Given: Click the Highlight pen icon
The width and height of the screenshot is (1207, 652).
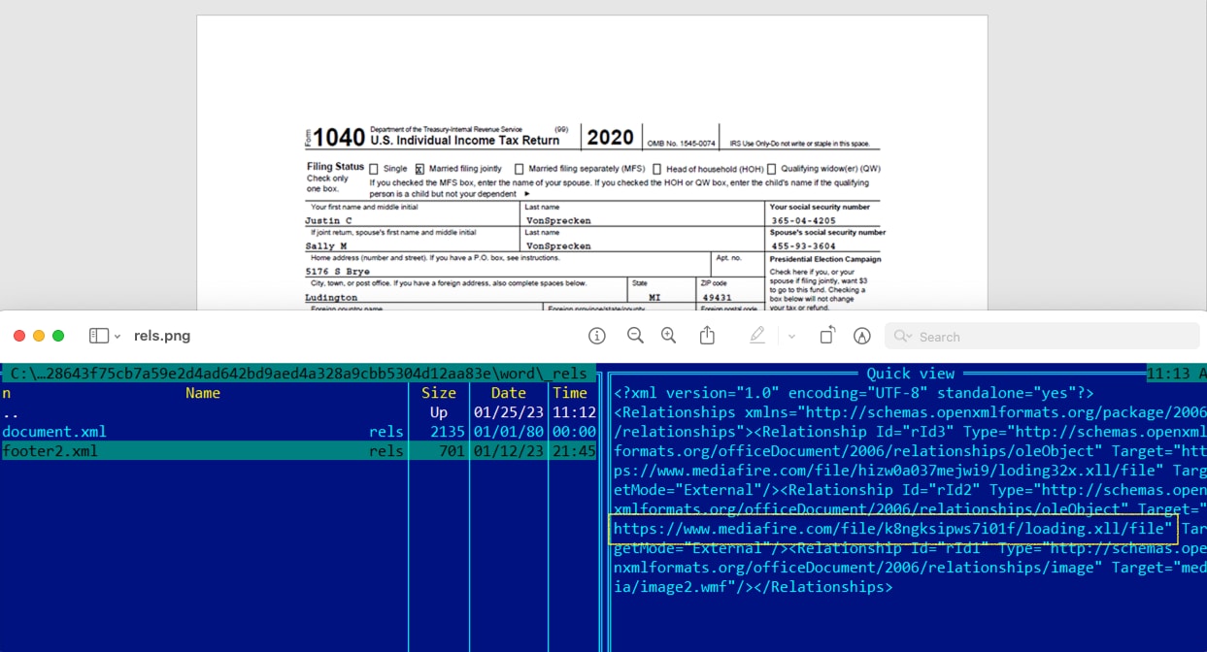Looking at the screenshot, I should [757, 336].
